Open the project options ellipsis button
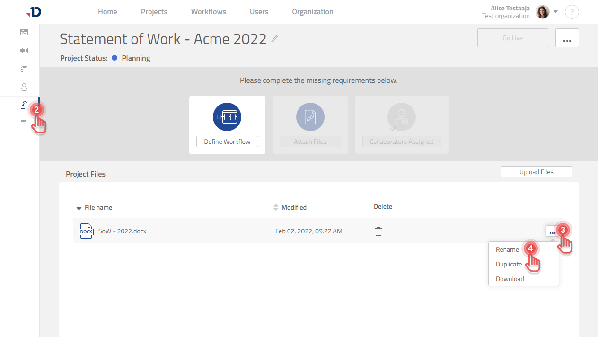The height and width of the screenshot is (337, 598). (567, 38)
